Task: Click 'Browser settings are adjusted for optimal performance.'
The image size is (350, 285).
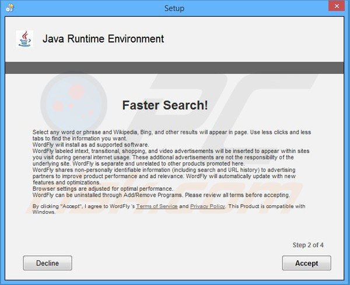Action: pyautogui.click(x=103, y=188)
